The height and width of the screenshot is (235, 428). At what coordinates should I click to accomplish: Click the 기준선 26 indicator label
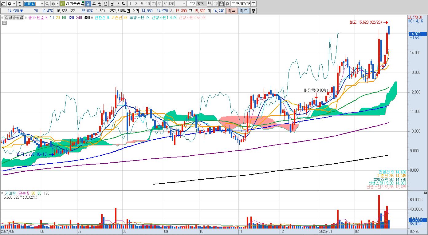(120, 18)
